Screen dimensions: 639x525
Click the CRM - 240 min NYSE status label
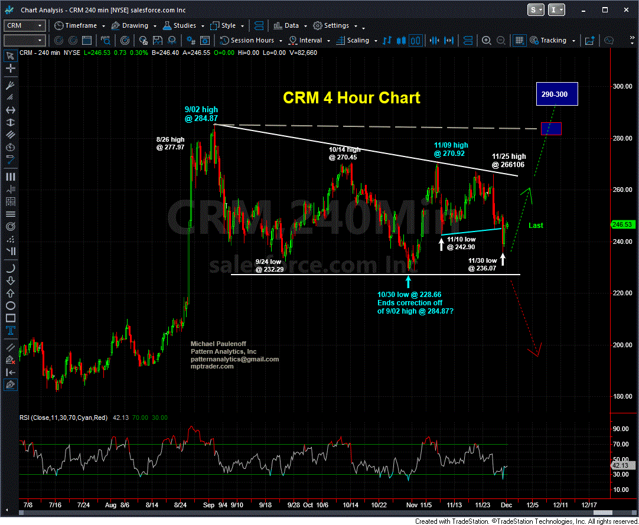coord(50,53)
